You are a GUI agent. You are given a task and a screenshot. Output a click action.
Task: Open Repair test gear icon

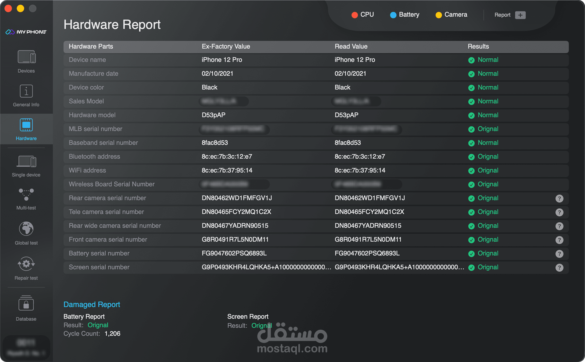click(26, 264)
